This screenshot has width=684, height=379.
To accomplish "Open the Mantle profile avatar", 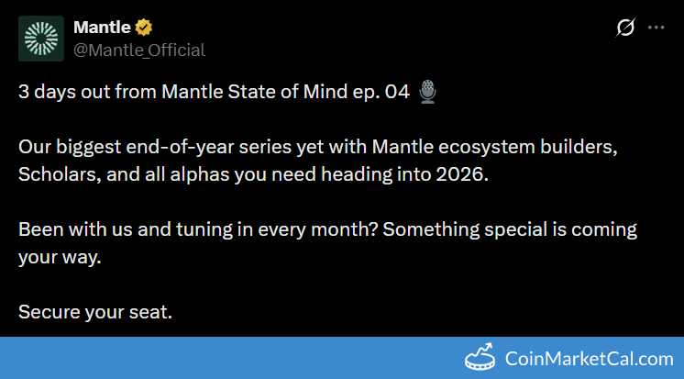I will pos(41,39).
